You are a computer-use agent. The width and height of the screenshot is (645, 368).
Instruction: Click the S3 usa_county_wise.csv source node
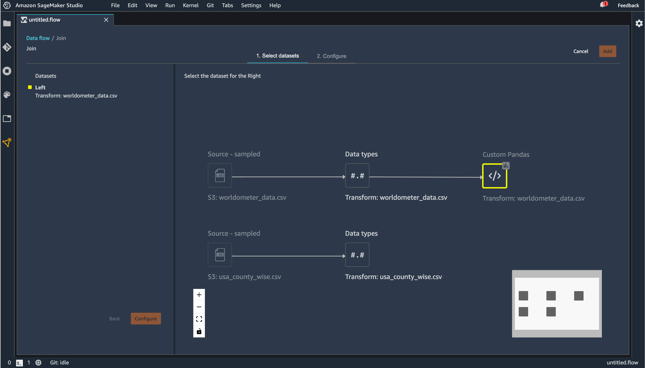coord(220,255)
